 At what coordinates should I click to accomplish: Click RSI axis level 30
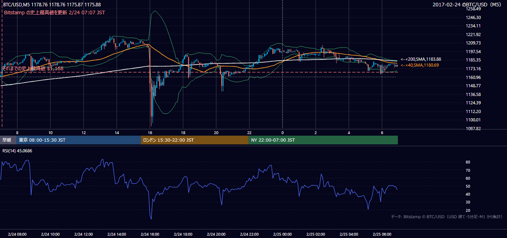point(468,202)
